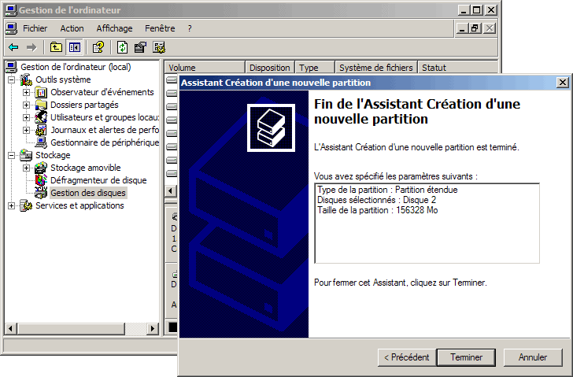Open the Action menu
Viewport: 573px width, 377px height.
[72, 28]
